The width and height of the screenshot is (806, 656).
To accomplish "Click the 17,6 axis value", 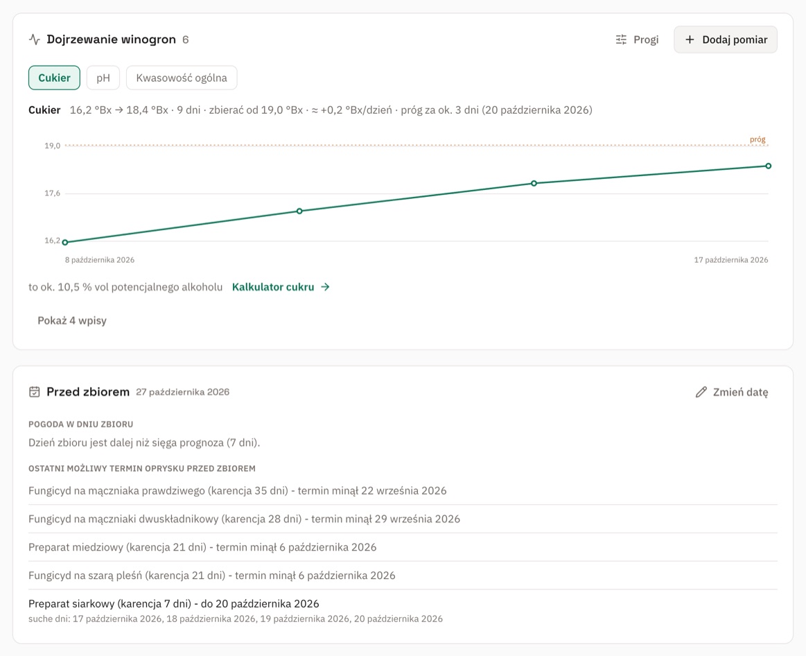I will pyautogui.click(x=53, y=193).
